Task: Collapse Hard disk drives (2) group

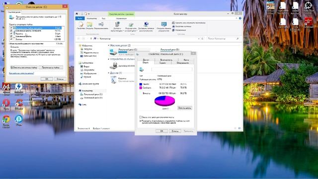Action: click(x=109, y=45)
